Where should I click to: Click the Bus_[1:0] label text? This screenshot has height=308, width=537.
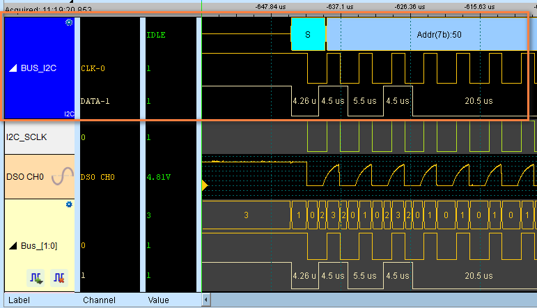39,246
